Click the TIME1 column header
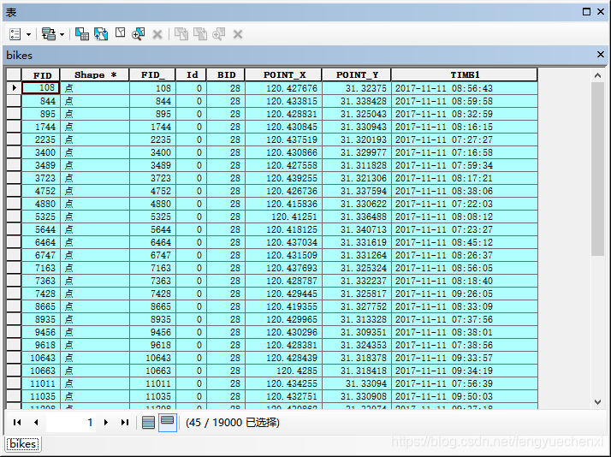611x457 pixels. coord(465,74)
